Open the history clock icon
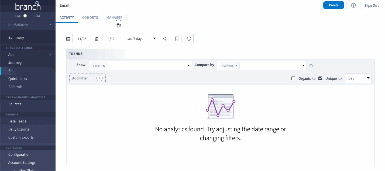385x171 pixels. 189,39
